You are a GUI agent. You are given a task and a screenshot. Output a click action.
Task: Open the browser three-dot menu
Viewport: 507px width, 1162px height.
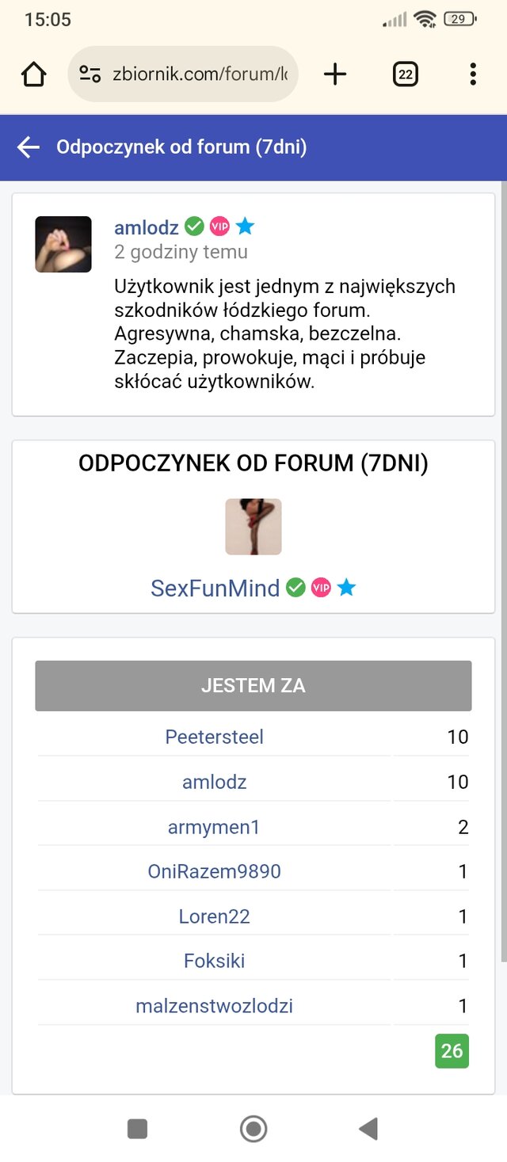point(472,74)
